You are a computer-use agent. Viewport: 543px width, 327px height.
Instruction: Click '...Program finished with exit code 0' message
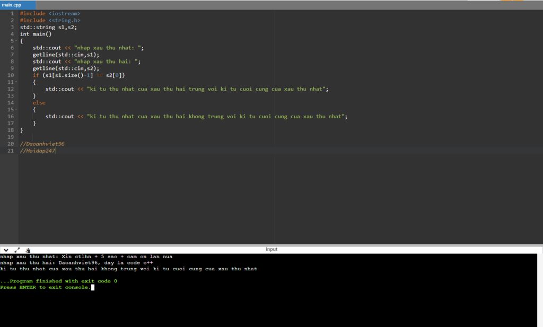[58, 281]
